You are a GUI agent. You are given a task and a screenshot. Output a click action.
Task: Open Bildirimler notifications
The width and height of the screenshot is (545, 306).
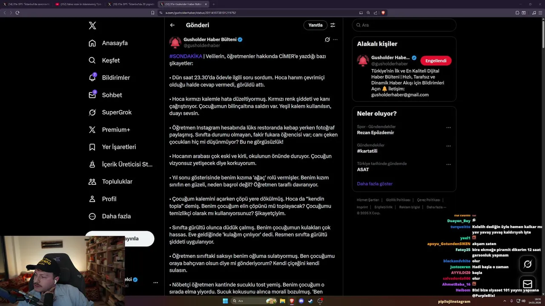tap(109, 78)
